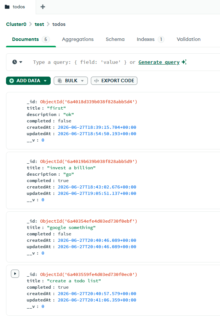Click the todos folder icon in tab

(7, 7)
